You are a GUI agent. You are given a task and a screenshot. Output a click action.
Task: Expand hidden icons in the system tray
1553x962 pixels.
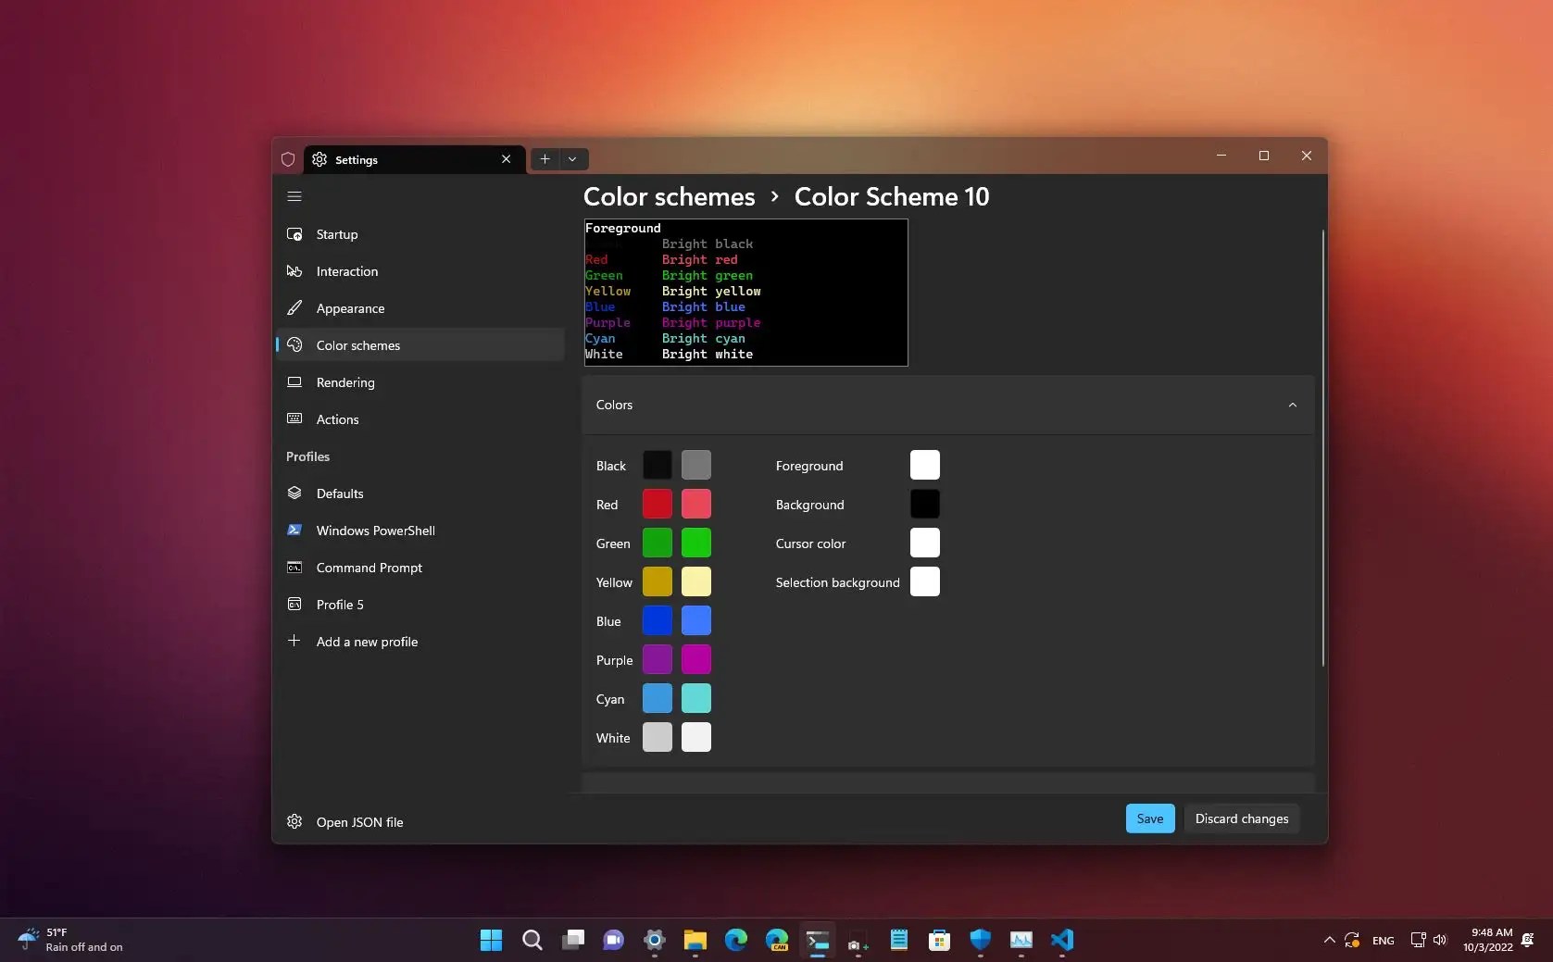point(1328,940)
